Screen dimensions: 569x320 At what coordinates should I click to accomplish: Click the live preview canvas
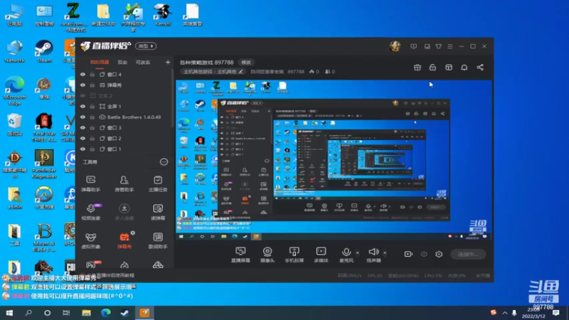click(x=334, y=160)
